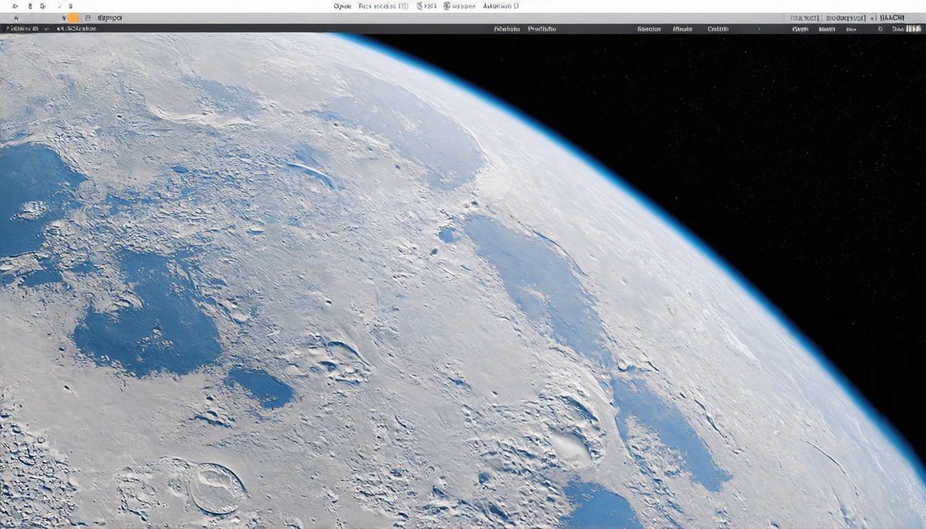Click the first icon in the top-left toolbar
926x529 pixels.
coord(15,6)
